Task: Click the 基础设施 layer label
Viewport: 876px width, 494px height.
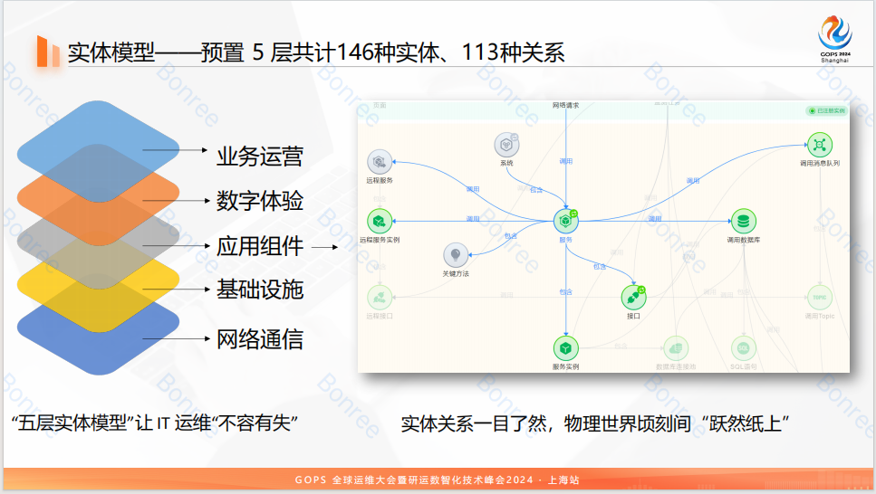Action: pos(260,290)
